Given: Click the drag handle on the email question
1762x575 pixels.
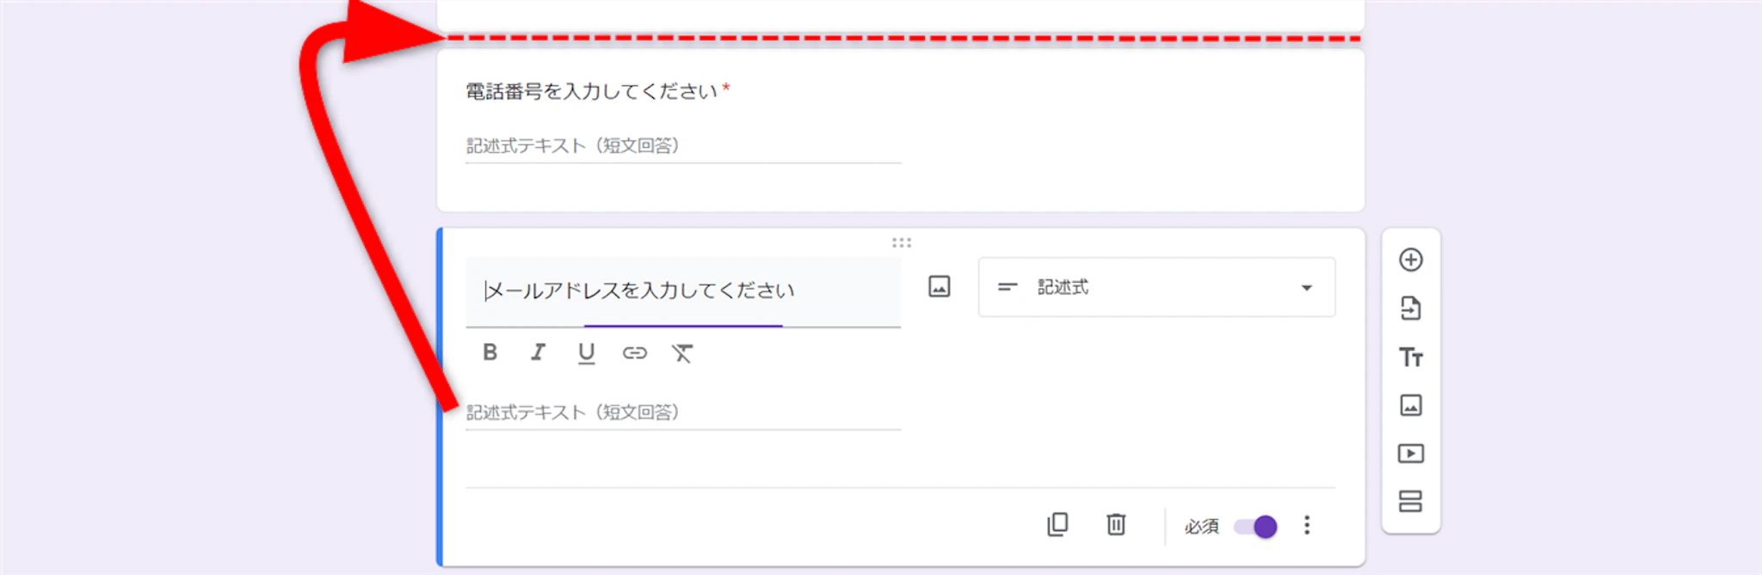Looking at the screenshot, I should 901,242.
